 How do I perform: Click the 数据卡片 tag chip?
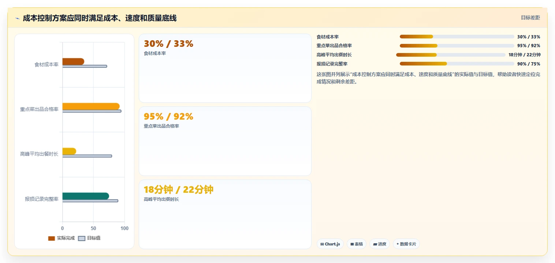406,244
